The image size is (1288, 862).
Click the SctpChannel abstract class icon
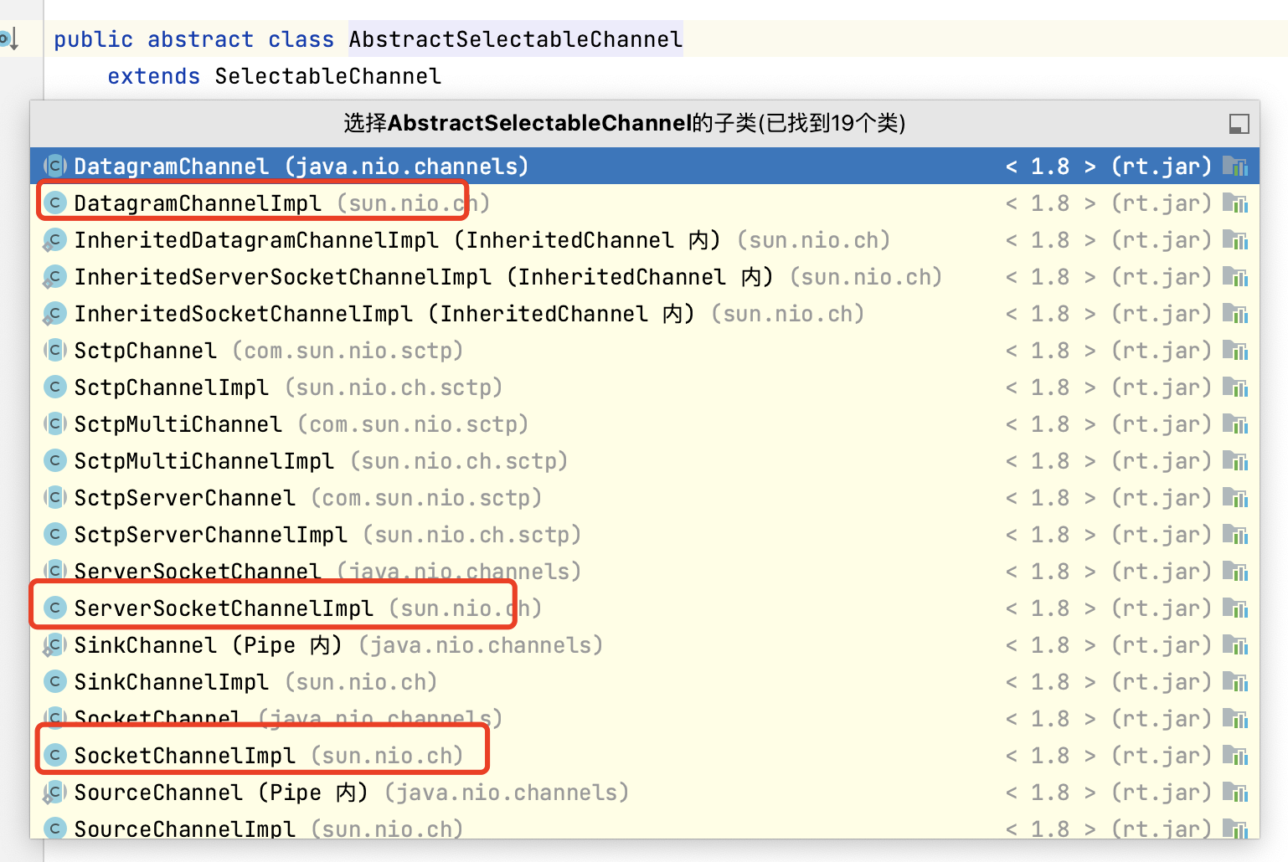55,350
